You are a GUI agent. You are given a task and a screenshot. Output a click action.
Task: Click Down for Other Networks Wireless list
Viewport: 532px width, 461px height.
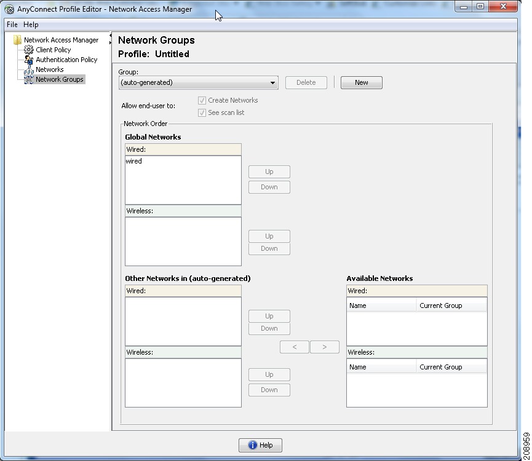[x=269, y=390]
